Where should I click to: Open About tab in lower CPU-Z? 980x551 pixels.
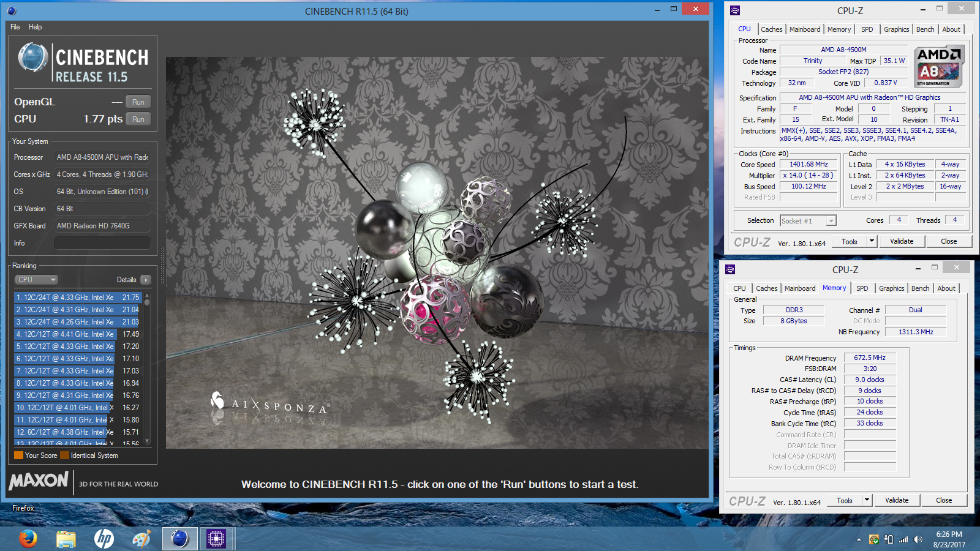click(946, 288)
